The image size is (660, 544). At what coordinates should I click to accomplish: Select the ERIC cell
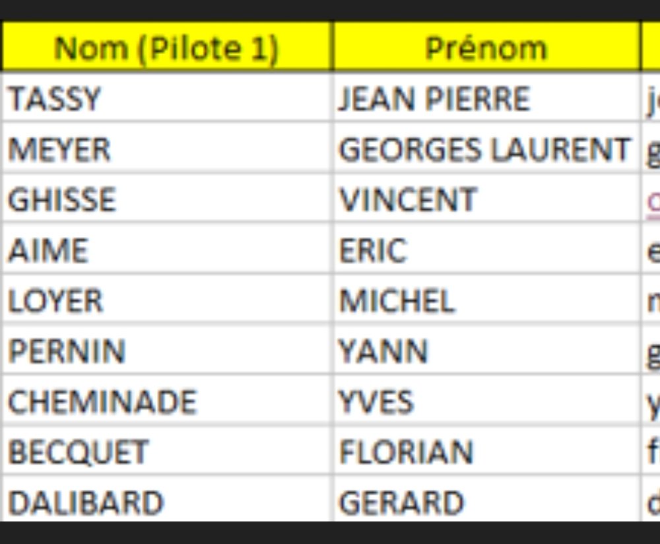486,251
